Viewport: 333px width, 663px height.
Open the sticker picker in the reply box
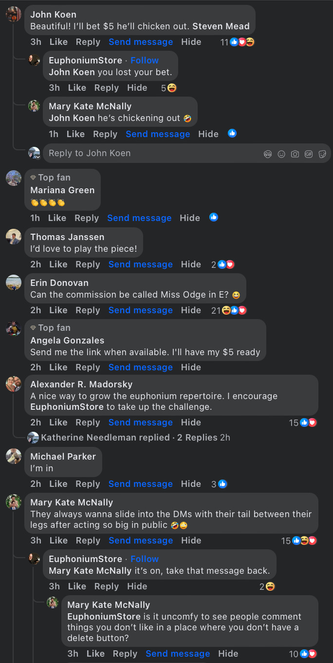click(x=322, y=154)
